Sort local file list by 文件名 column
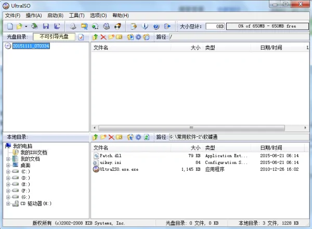The width and height of the screenshot is (312, 229). click(131, 148)
